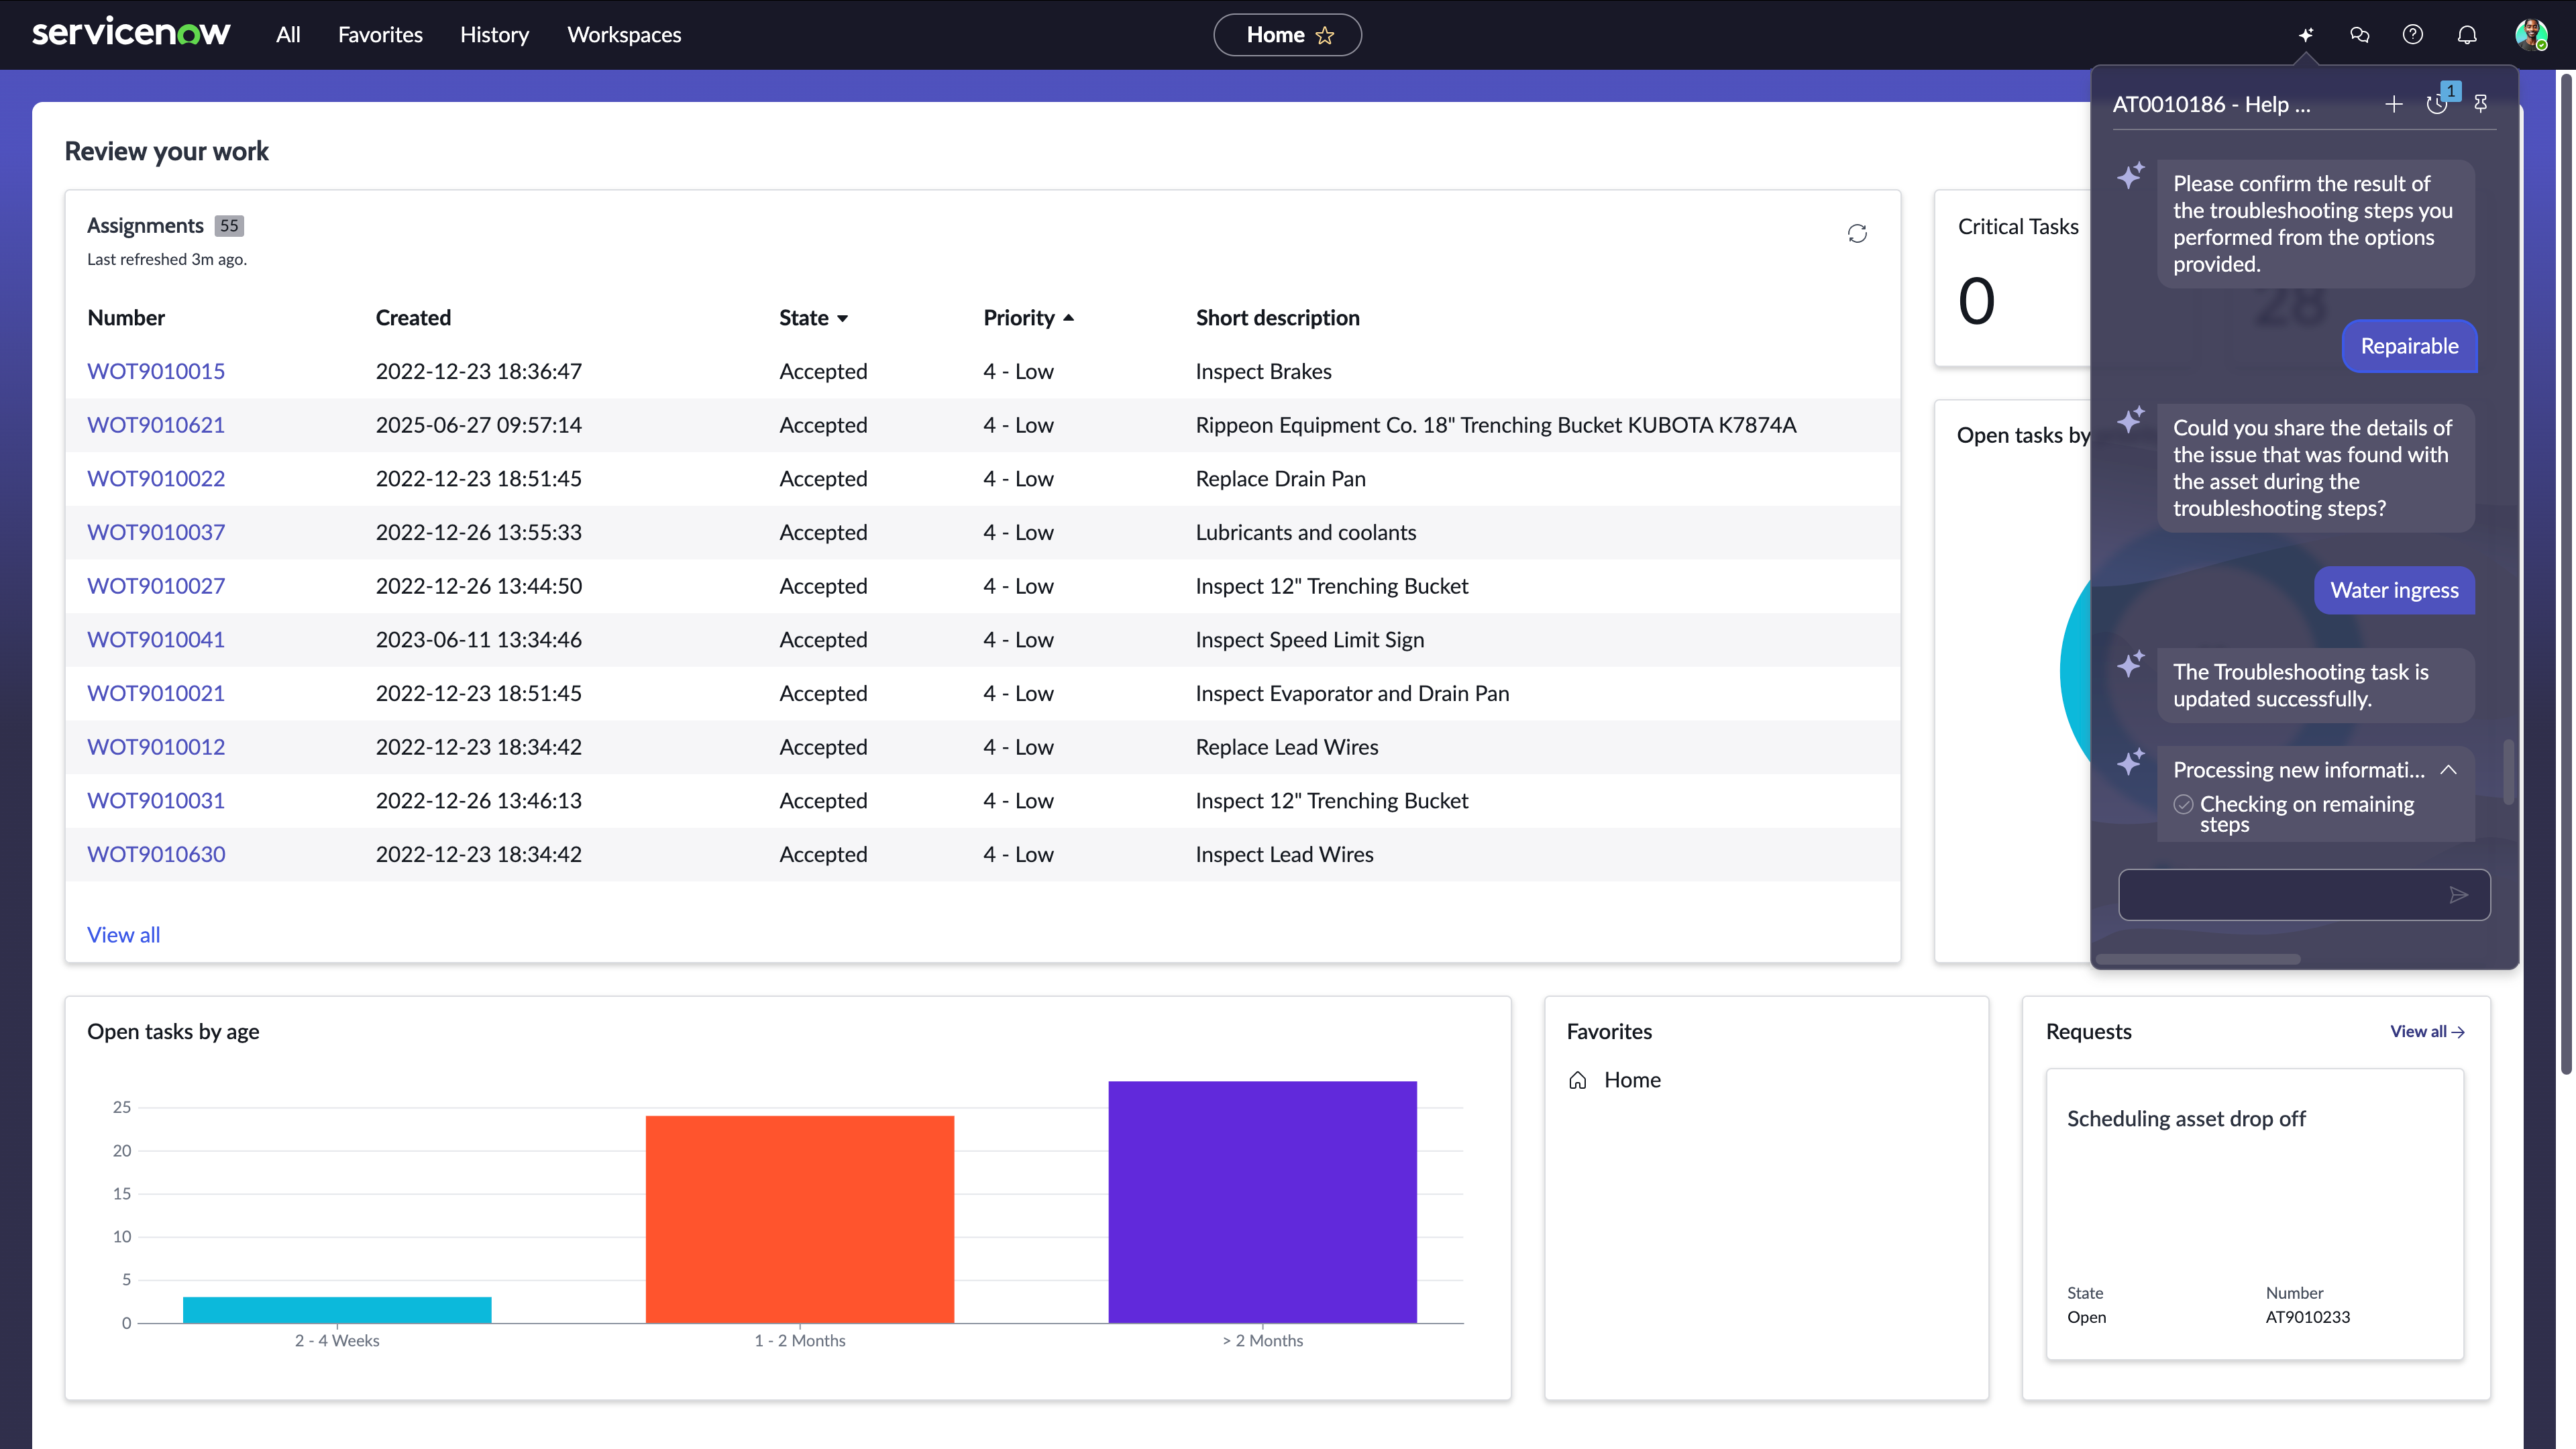Open the All menu

click(288, 35)
